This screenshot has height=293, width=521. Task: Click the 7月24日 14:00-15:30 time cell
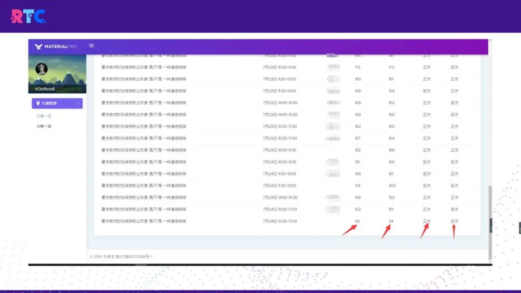(280, 198)
